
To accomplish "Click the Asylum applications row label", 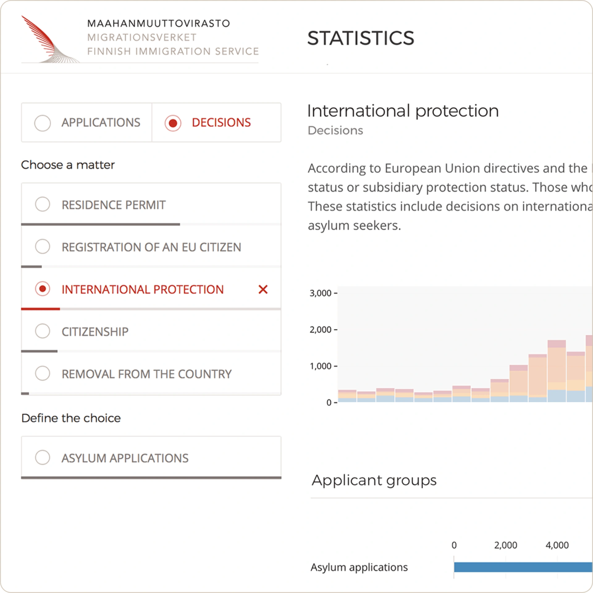I will pyautogui.click(x=359, y=567).
